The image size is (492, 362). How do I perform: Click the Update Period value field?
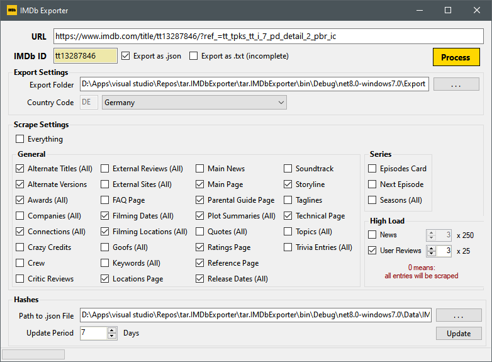tap(94, 333)
